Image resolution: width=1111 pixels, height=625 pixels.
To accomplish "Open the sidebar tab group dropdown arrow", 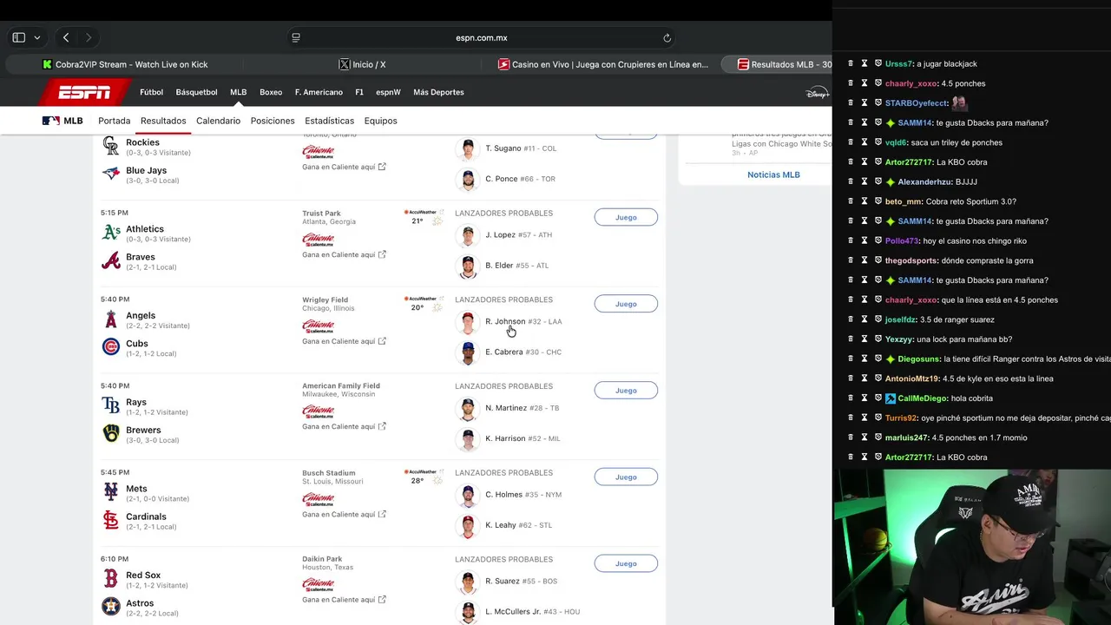I will 37,37.
